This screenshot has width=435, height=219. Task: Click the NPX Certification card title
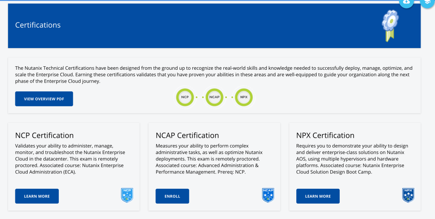325,135
